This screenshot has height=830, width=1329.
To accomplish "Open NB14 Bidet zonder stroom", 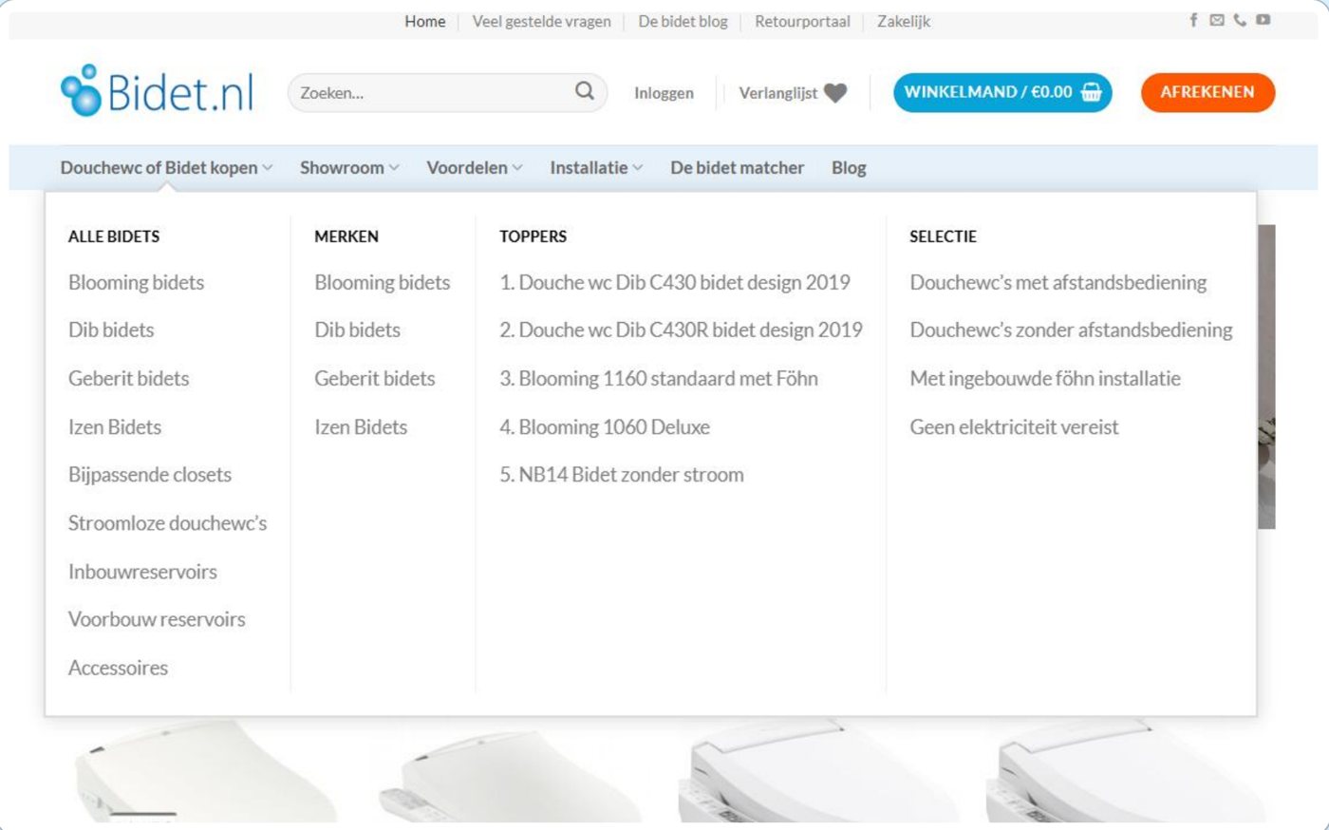I will pyautogui.click(x=622, y=475).
